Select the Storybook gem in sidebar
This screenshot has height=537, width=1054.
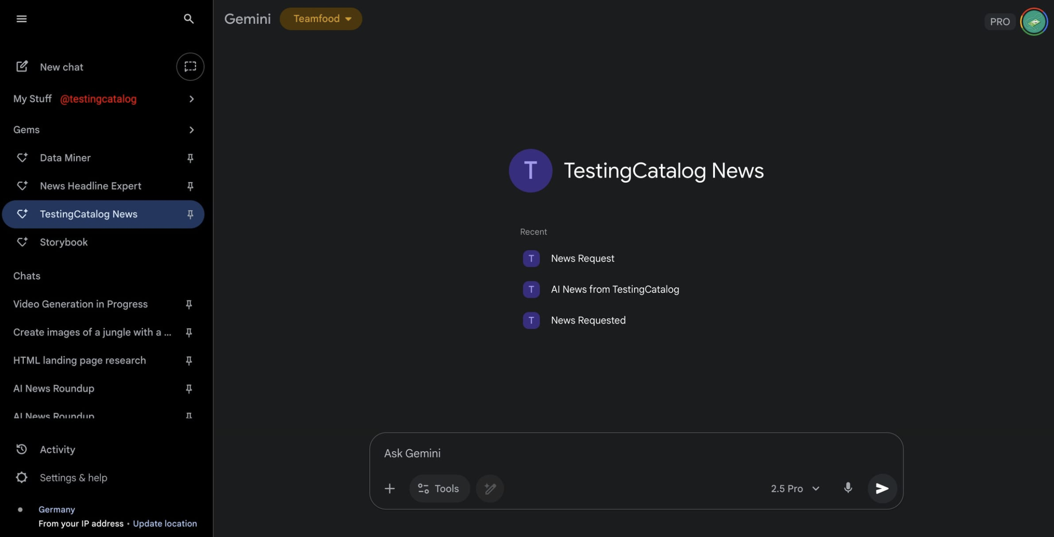click(x=64, y=242)
